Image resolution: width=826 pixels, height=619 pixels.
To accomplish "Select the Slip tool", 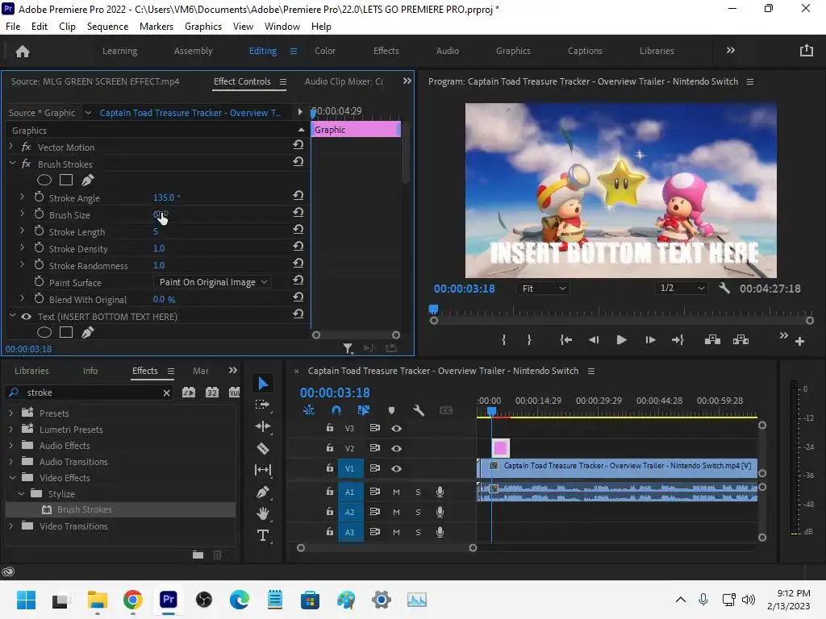I will 262,470.
